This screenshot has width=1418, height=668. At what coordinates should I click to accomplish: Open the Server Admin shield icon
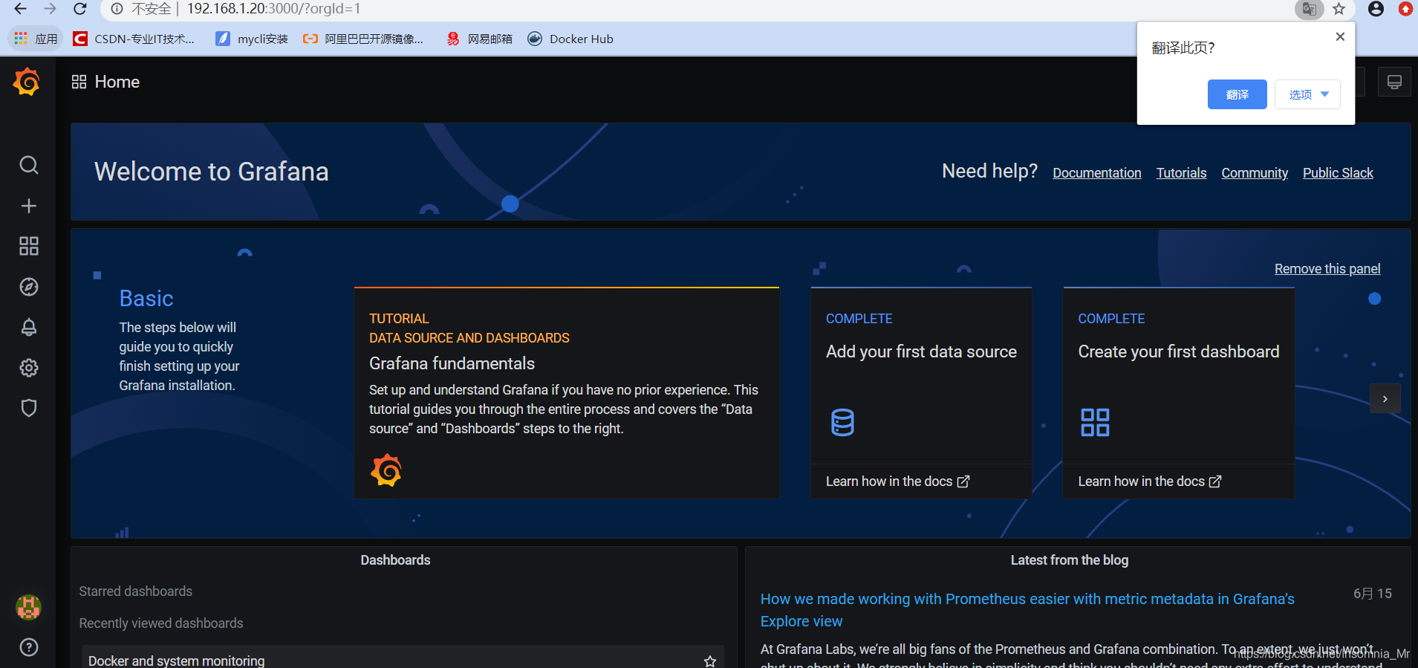click(x=29, y=408)
